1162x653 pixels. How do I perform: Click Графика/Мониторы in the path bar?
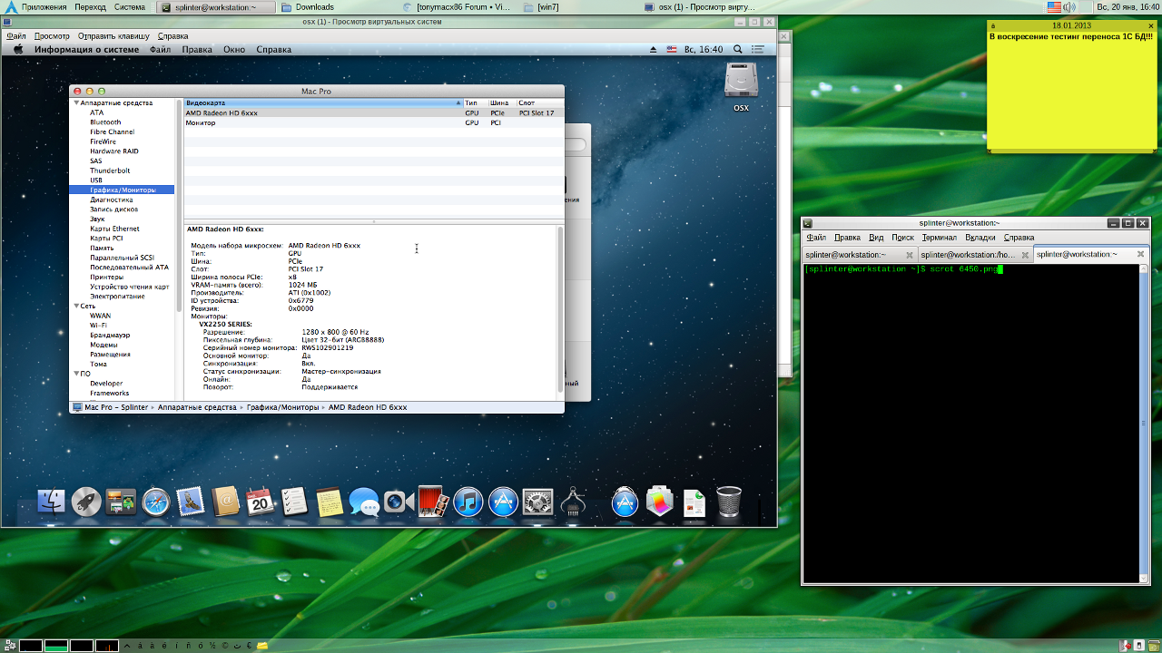pos(281,408)
